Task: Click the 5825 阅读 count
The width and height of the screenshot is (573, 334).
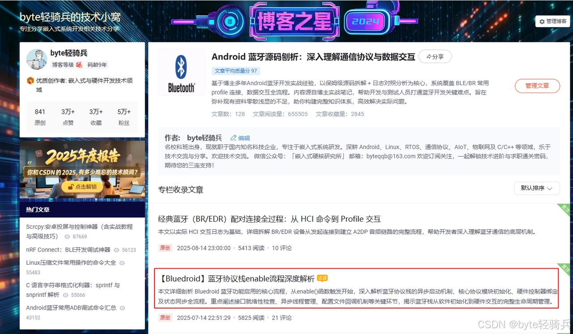Action: [x=251, y=318]
